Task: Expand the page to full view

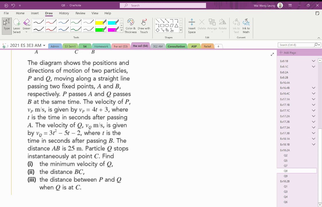Action: [272, 54]
